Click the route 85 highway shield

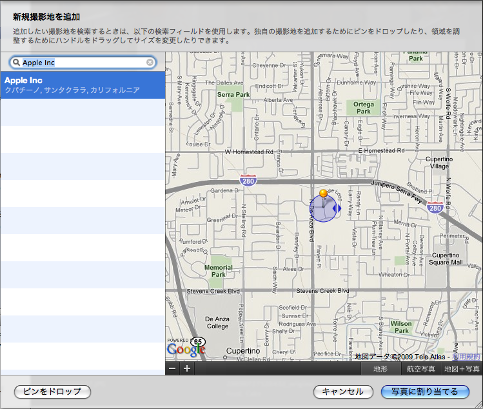point(198,341)
